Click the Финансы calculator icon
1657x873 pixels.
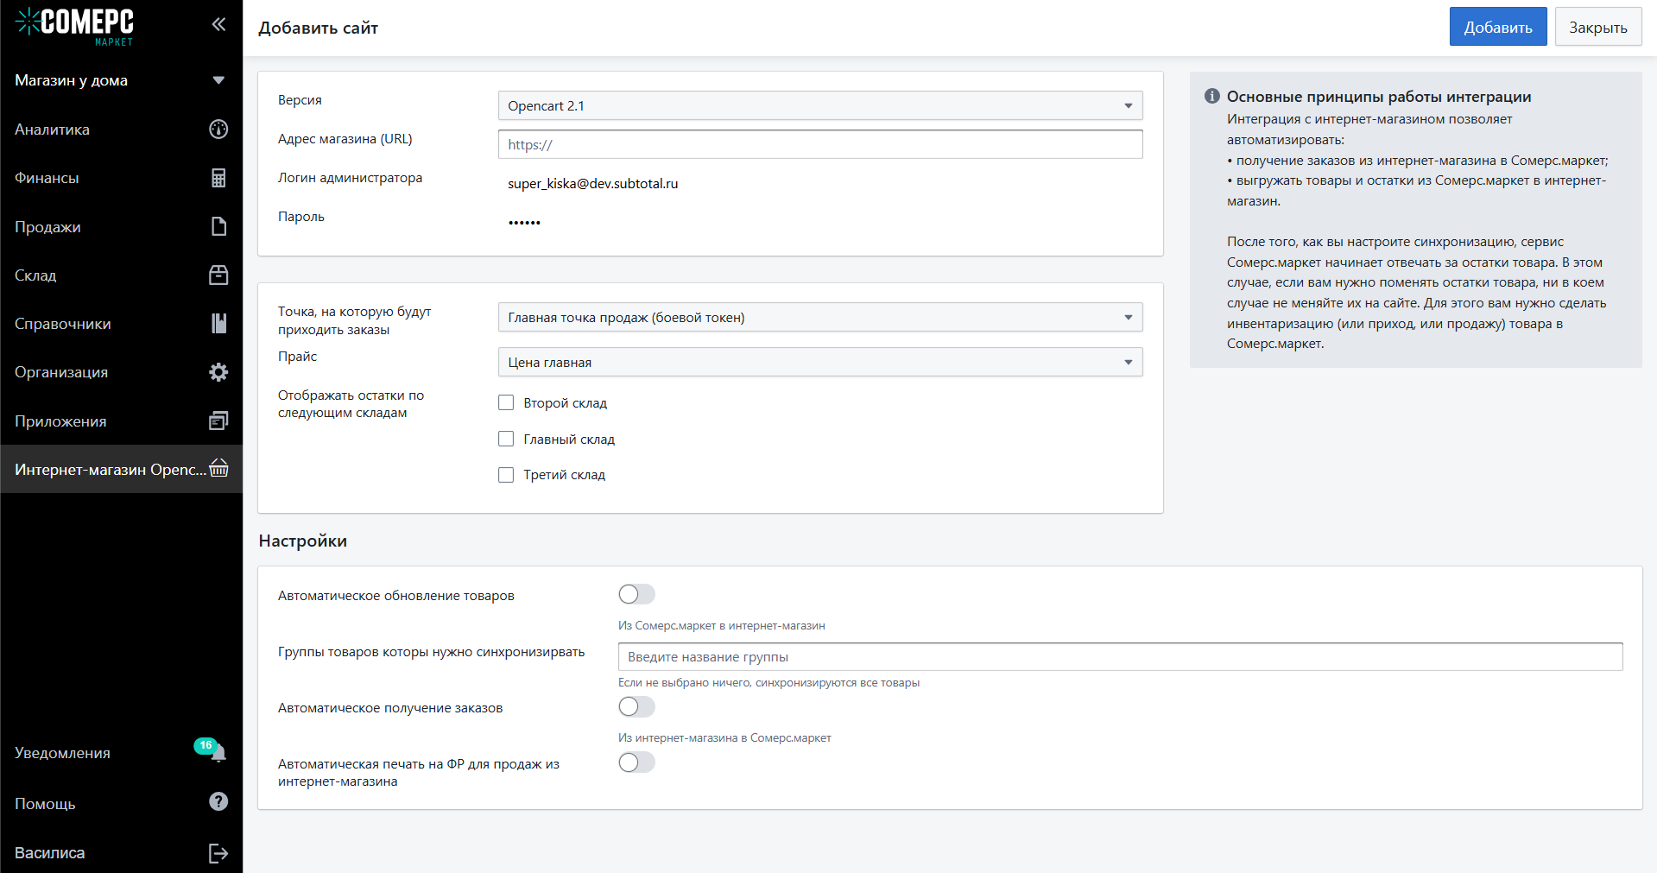point(218,178)
